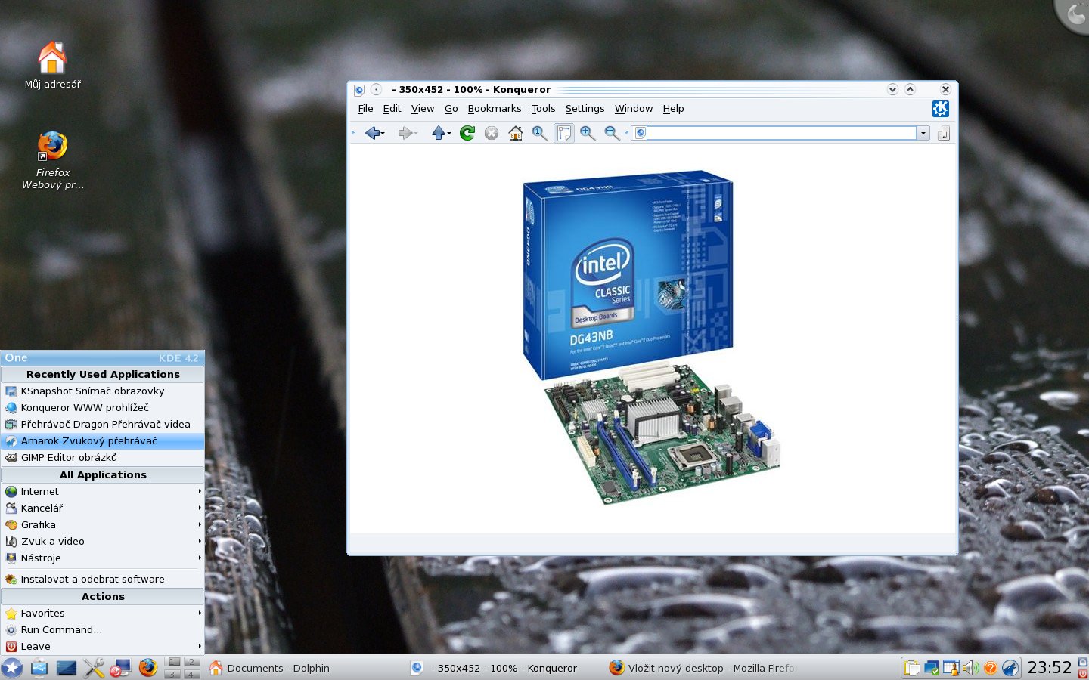
Task: Open the Up arrow dropdown list
Action: [449, 134]
